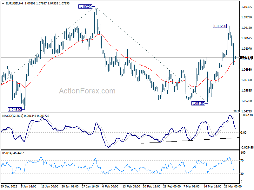The image size is (254, 190).
Task: Click the 1.10305 price axis value
Action: (x=246, y=7)
